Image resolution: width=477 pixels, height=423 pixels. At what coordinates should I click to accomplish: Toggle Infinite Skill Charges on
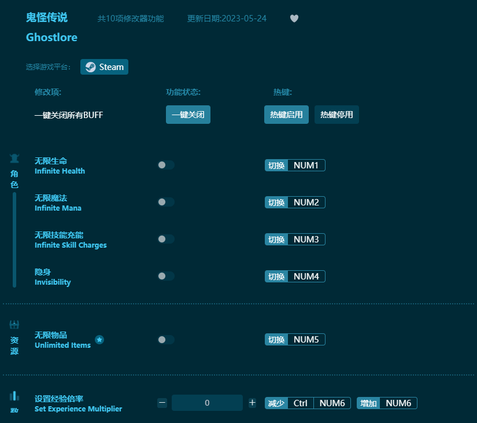click(x=166, y=239)
